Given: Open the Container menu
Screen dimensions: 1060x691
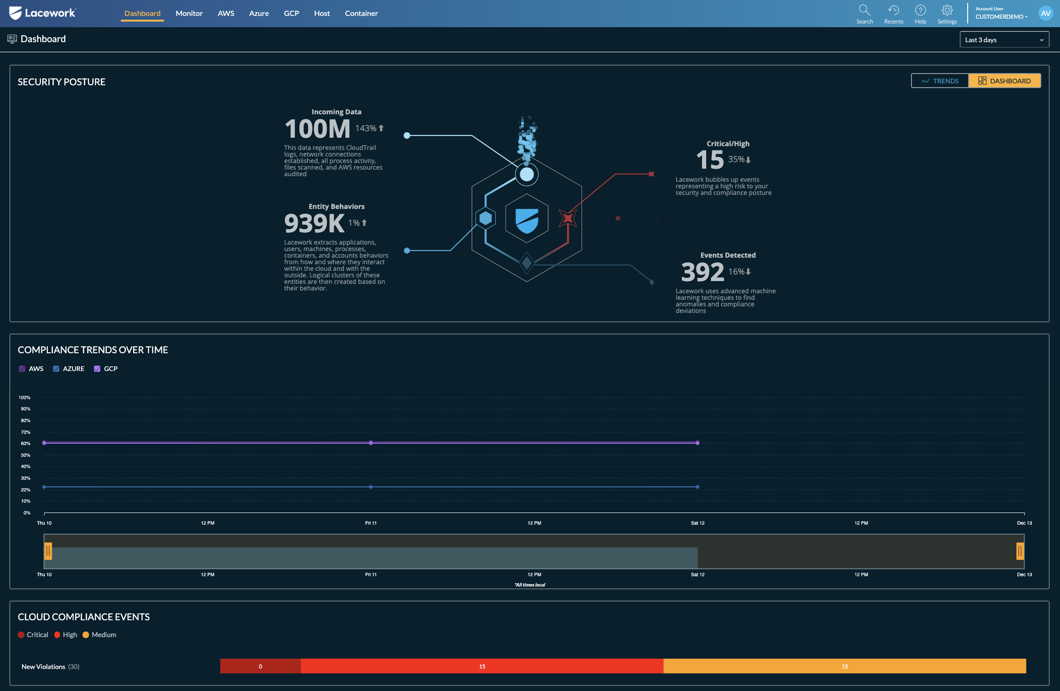Looking at the screenshot, I should click(361, 13).
